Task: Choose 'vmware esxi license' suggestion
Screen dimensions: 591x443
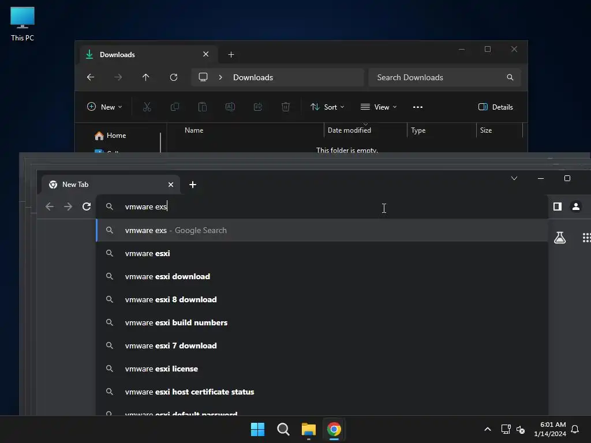Action: [x=322, y=369]
